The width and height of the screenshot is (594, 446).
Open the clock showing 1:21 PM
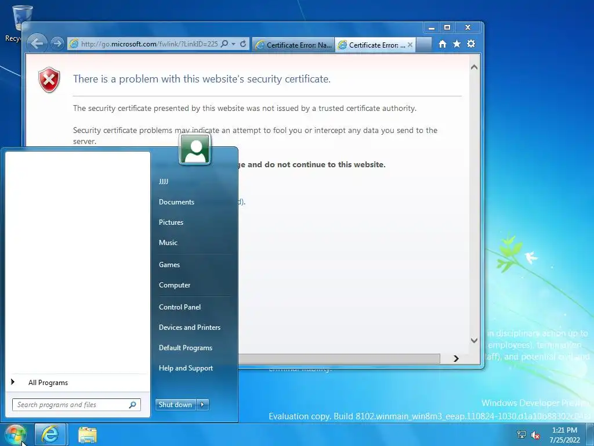tap(564, 435)
